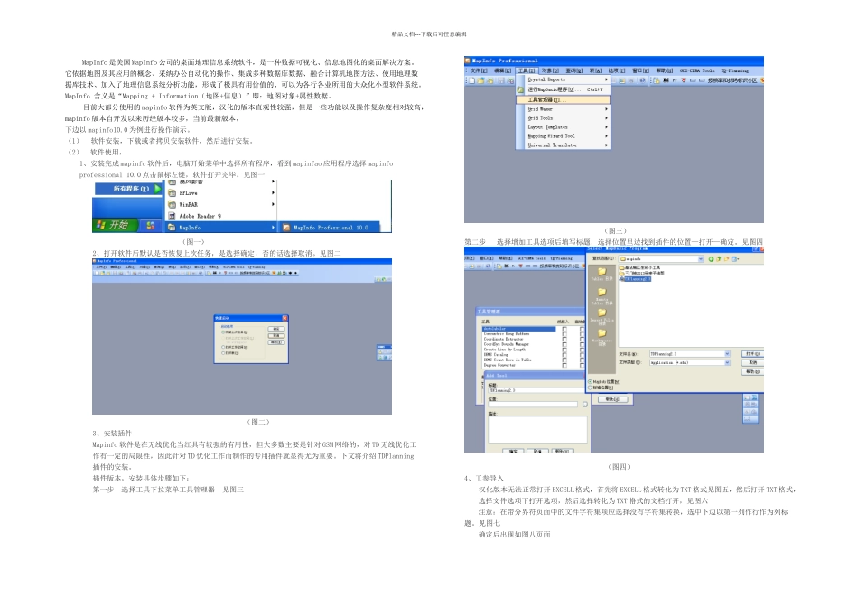Viewport: 858px width, 607px height.
Task: Click the MapInfo folder icon in start menu
Action: tap(172, 228)
